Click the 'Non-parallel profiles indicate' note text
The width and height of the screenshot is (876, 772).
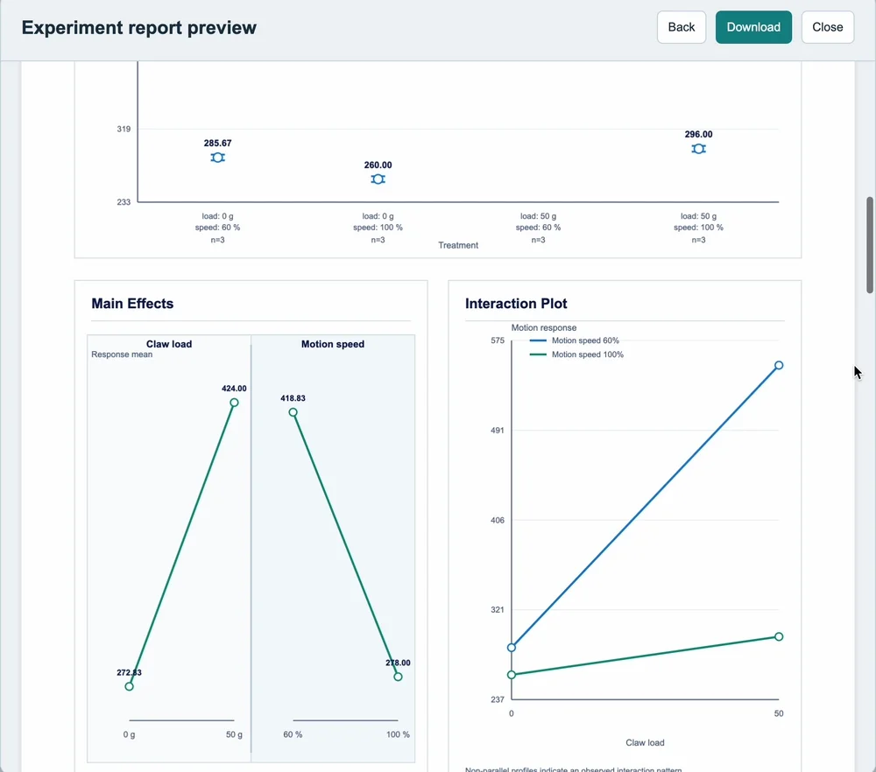(573, 768)
